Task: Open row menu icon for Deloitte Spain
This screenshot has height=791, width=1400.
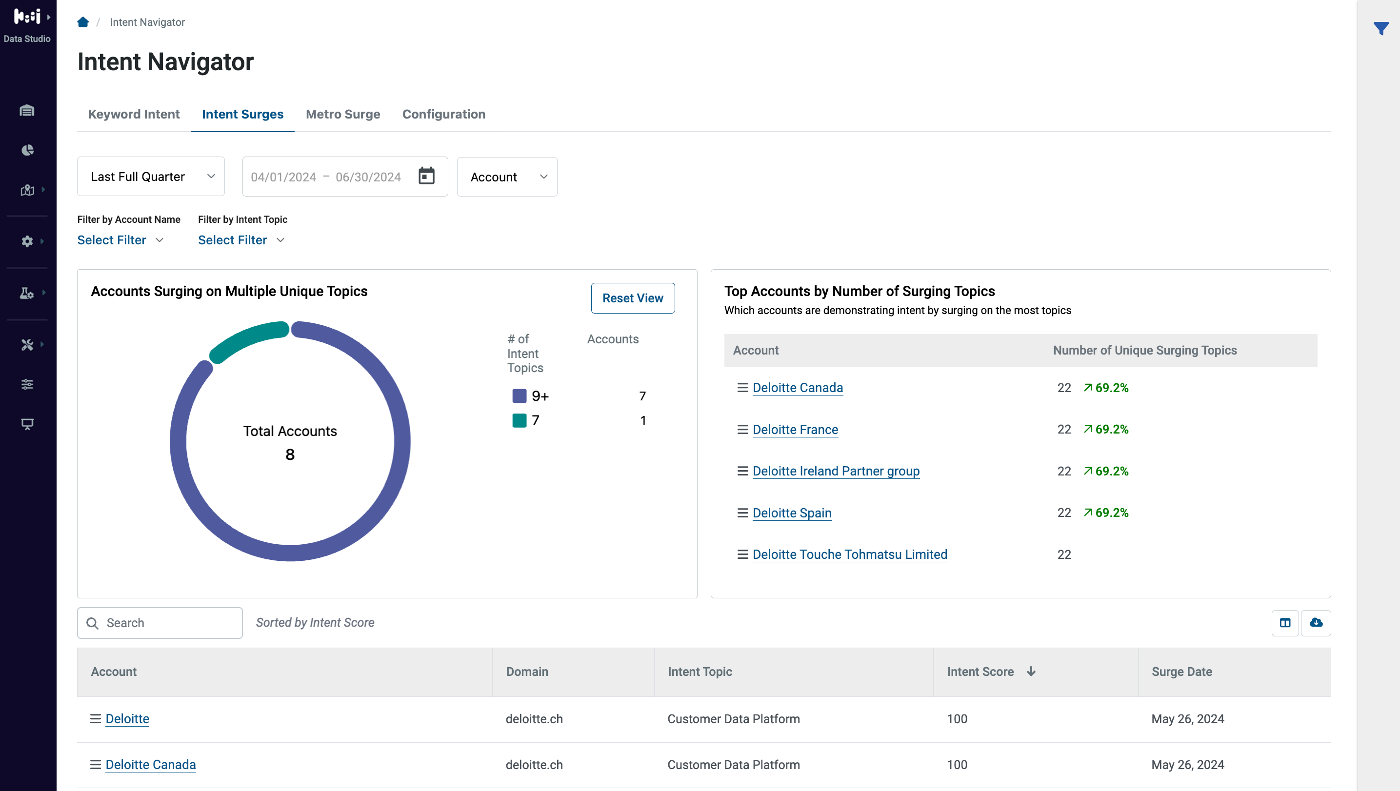Action: tap(742, 513)
